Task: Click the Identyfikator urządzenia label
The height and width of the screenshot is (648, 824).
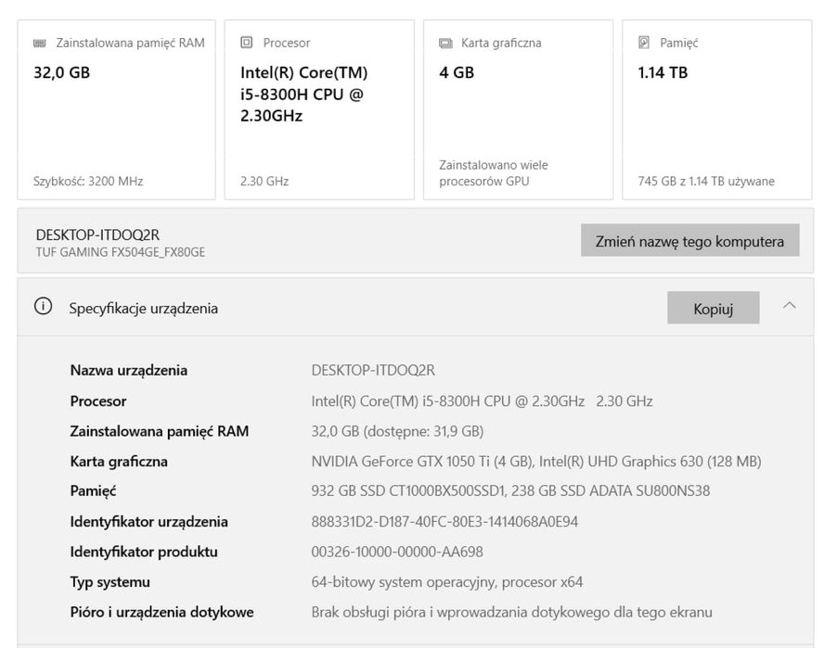Action: coord(149,521)
